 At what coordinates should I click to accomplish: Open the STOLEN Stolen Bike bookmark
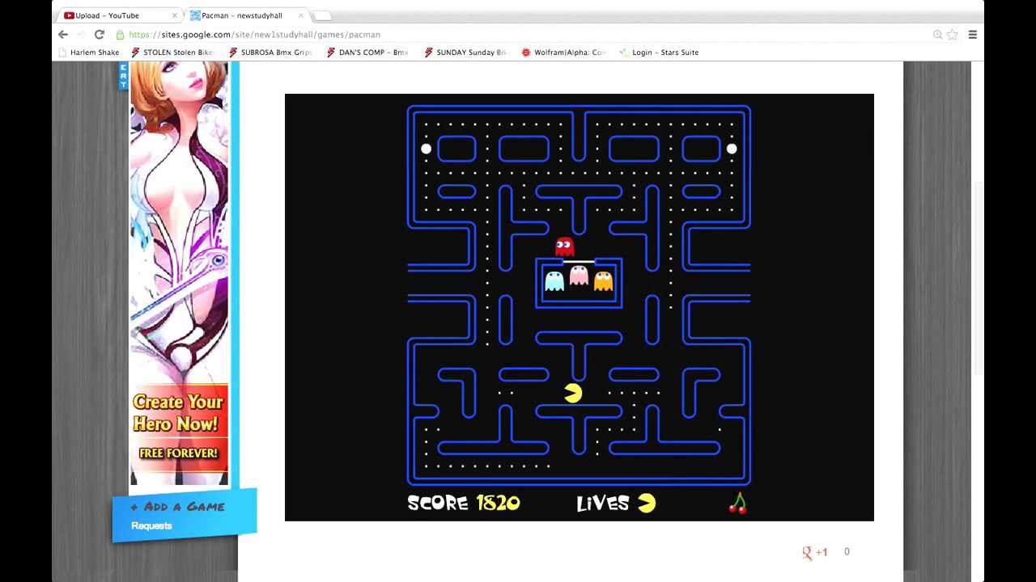point(172,53)
